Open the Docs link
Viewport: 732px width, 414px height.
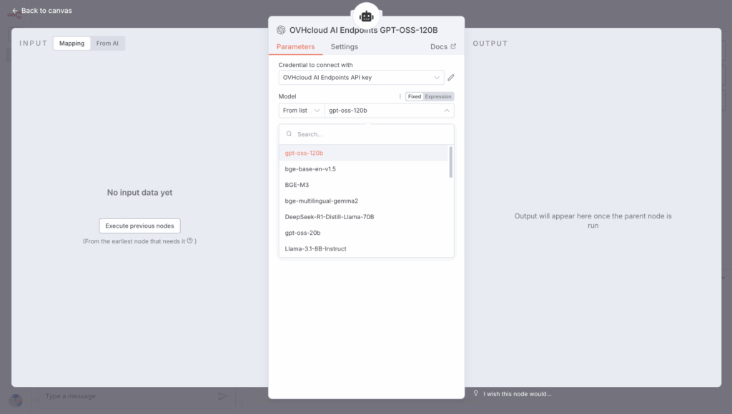click(442, 46)
